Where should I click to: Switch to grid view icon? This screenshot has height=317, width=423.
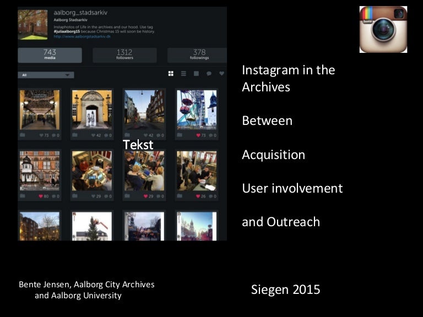[171, 74]
